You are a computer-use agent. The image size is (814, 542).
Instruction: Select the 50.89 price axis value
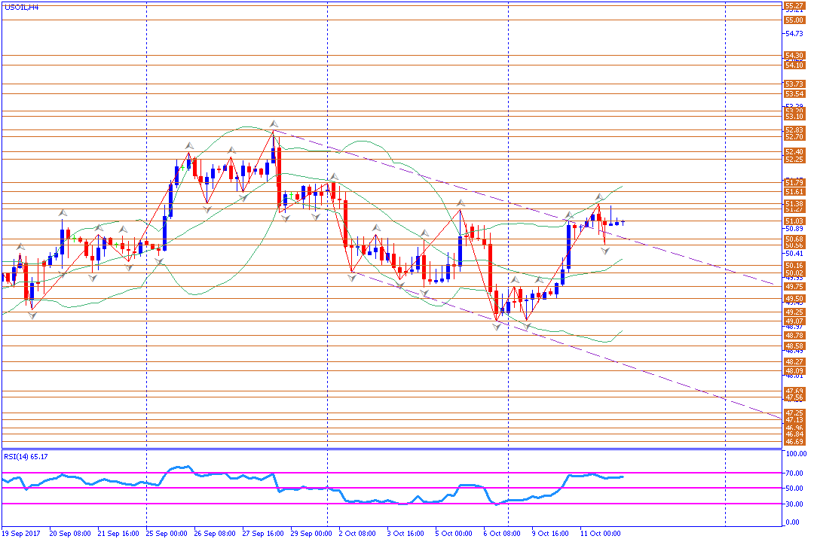794,229
